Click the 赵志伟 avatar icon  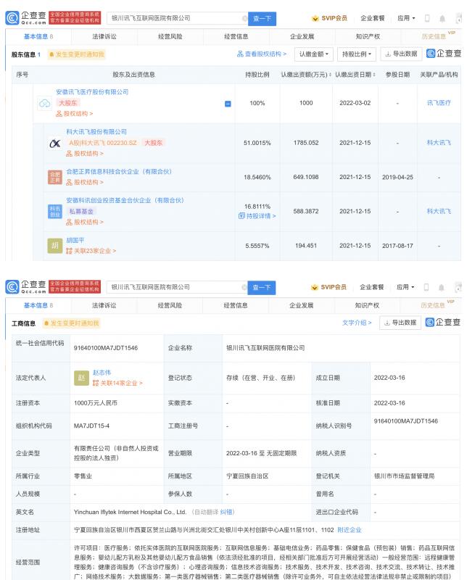(81, 378)
